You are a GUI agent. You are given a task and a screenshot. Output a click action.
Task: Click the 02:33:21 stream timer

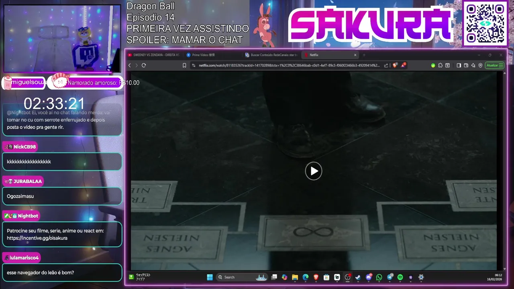coord(54,104)
